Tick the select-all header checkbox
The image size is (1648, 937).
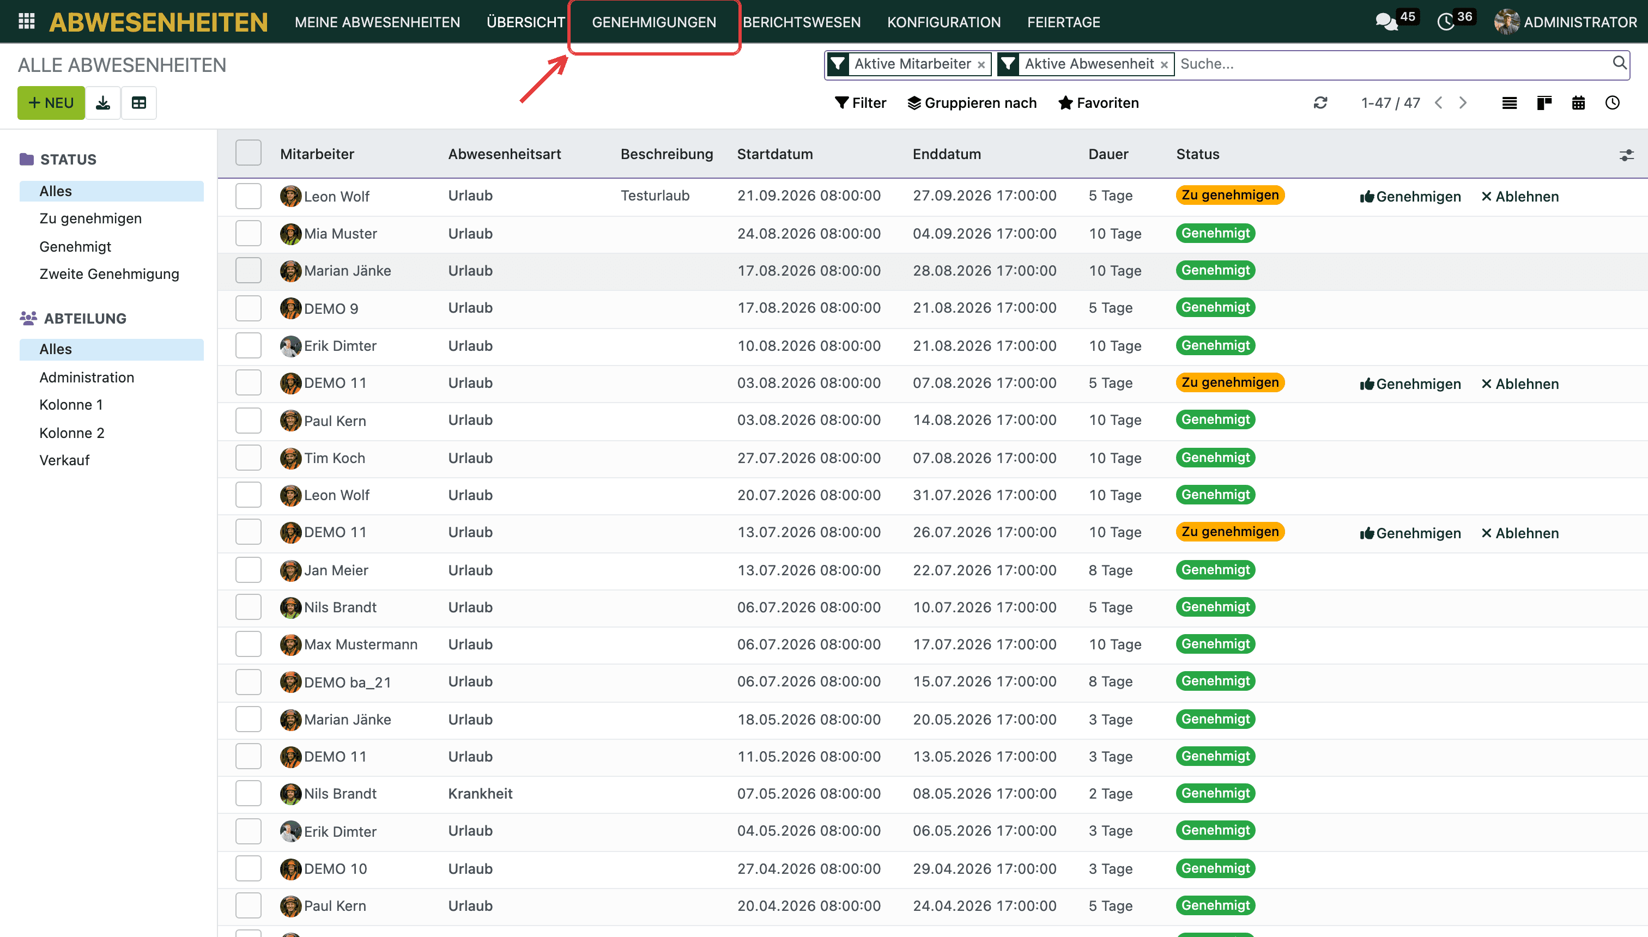click(x=249, y=153)
